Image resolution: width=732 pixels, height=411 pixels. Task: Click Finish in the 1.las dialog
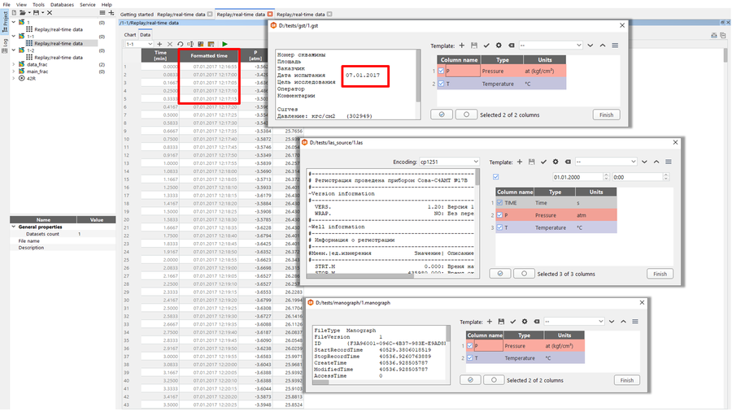pos(660,274)
